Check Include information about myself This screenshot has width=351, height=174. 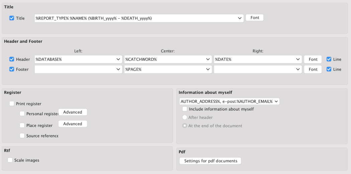point(185,109)
